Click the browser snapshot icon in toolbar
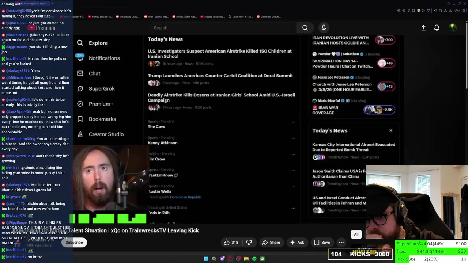The height and width of the screenshot is (263, 468). click(414, 11)
